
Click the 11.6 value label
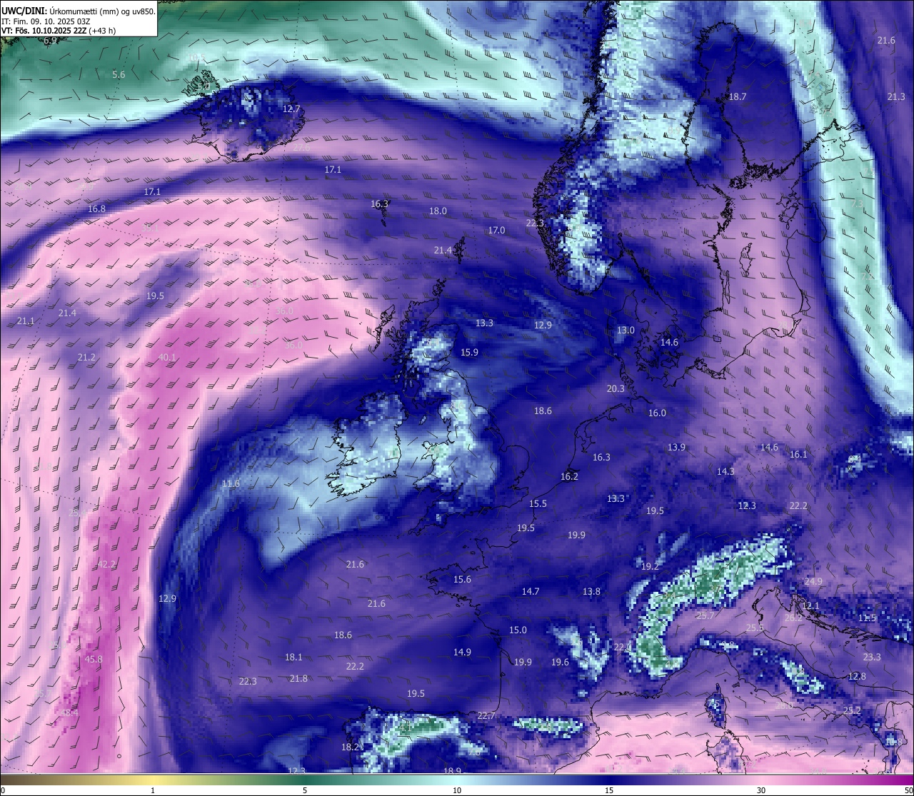231,484
